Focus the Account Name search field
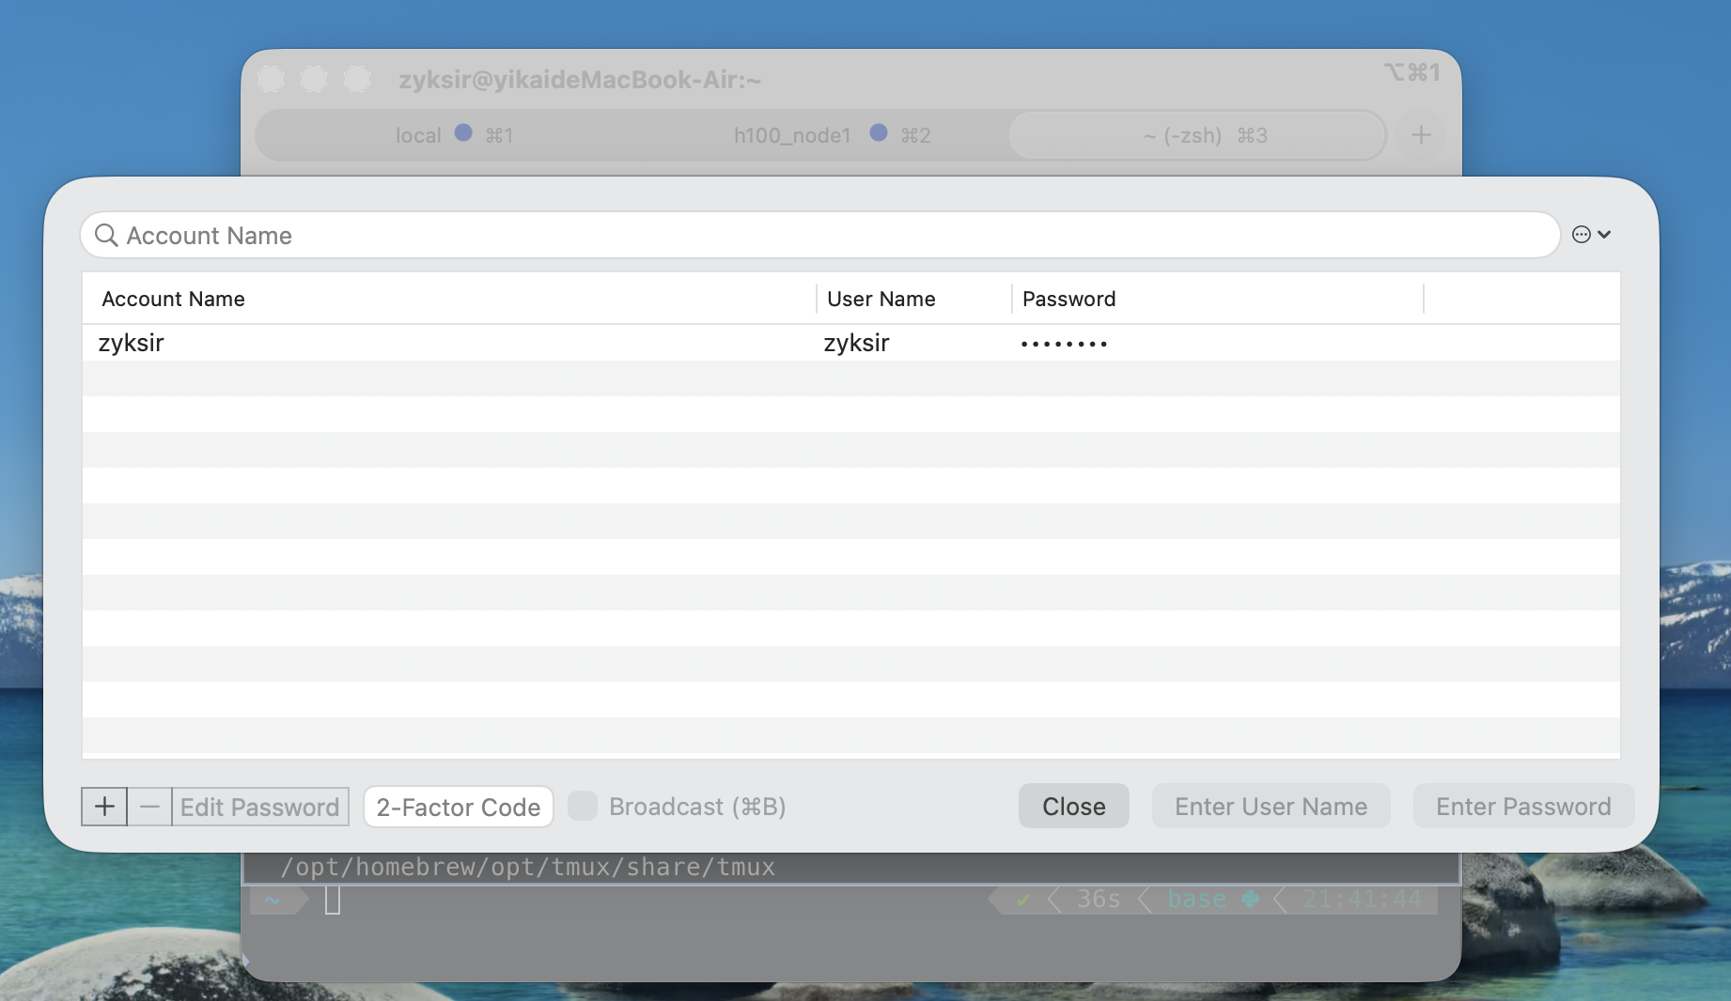Image resolution: width=1731 pixels, height=1001 pixels. click(x=827, y=235)
